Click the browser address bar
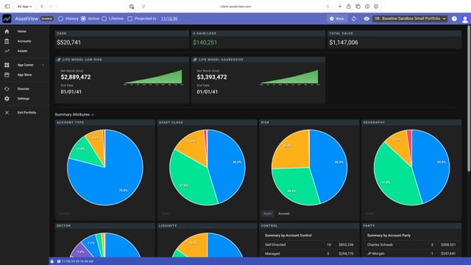 pos(235,7)
